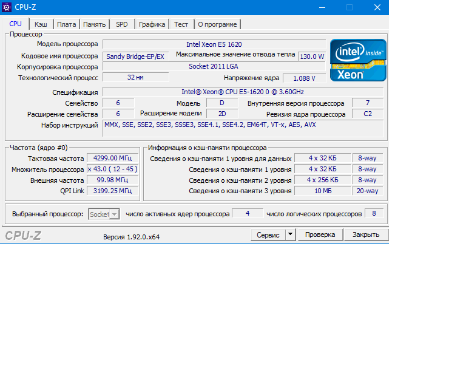Click the QPI Link 3199.25 МГц value
The width and height of the screenshot is (466, 373).
pos(112,191)
